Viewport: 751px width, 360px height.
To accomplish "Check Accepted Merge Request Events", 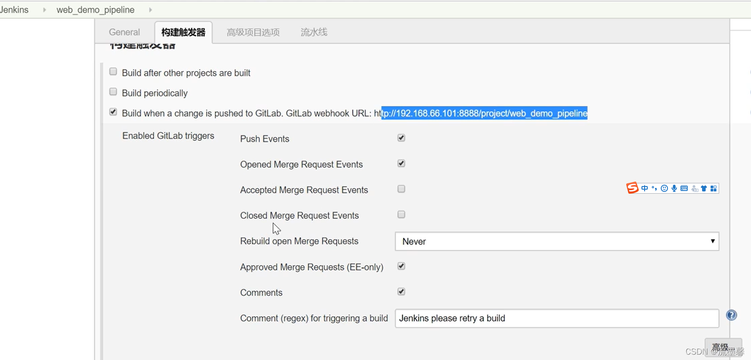I will [x=401, y=189].
